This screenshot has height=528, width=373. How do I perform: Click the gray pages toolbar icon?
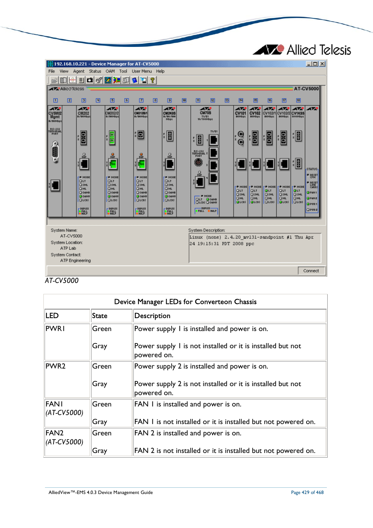(x=126, y=80)
